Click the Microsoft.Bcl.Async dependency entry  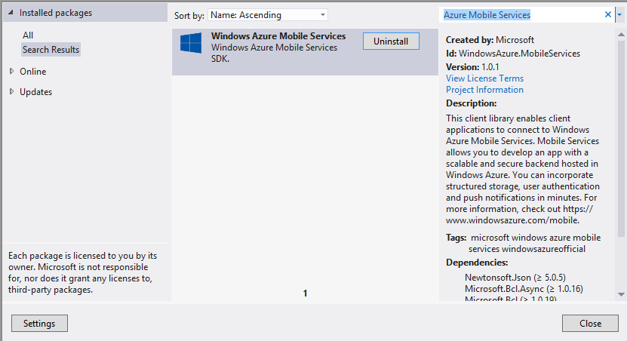pyautogui.click(x=524, y=289)
